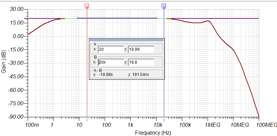Viewport: 277px width, 136px height.
Task: Click the Frequency (Hz) axis label
Action: click(153, 133)
